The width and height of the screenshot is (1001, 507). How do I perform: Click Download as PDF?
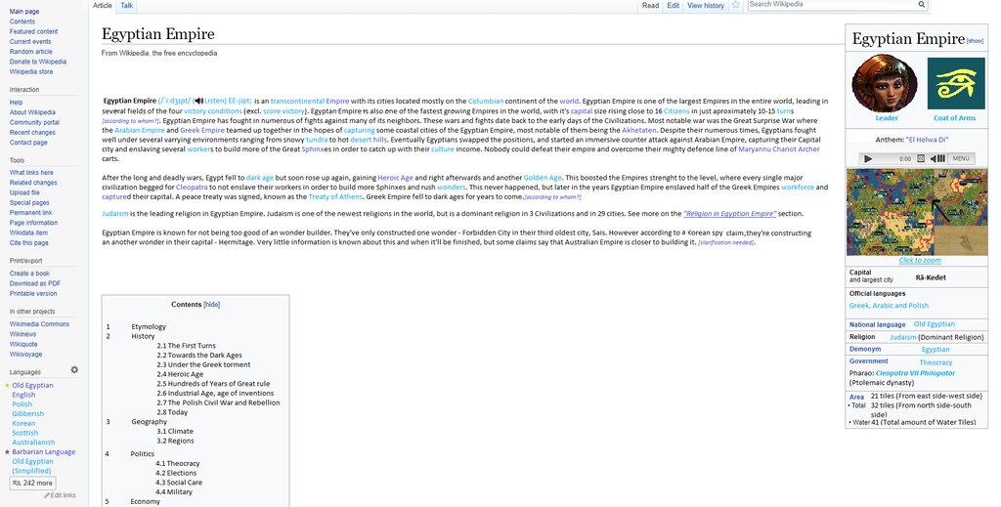[35, 284]
